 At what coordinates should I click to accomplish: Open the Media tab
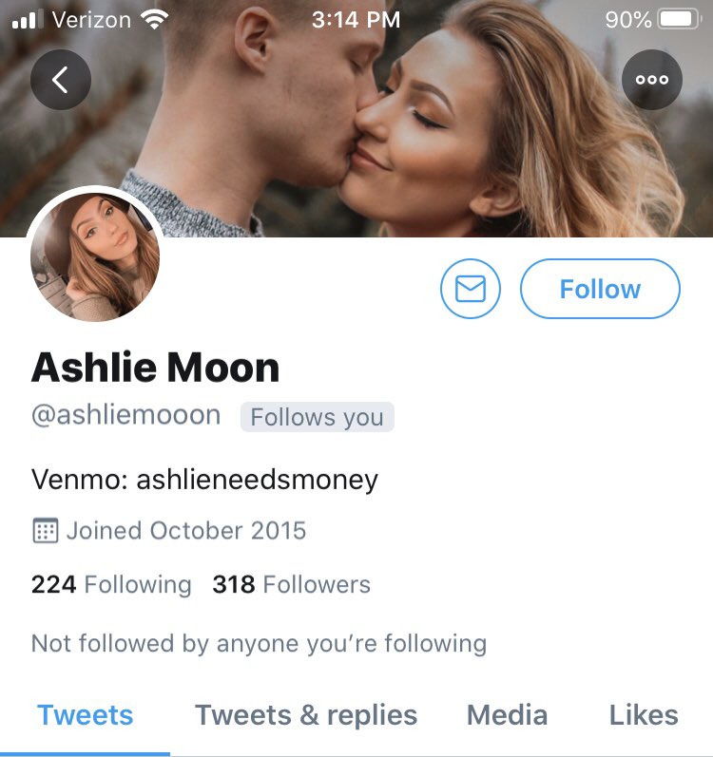pyautogui.click(x=508, y=715)
